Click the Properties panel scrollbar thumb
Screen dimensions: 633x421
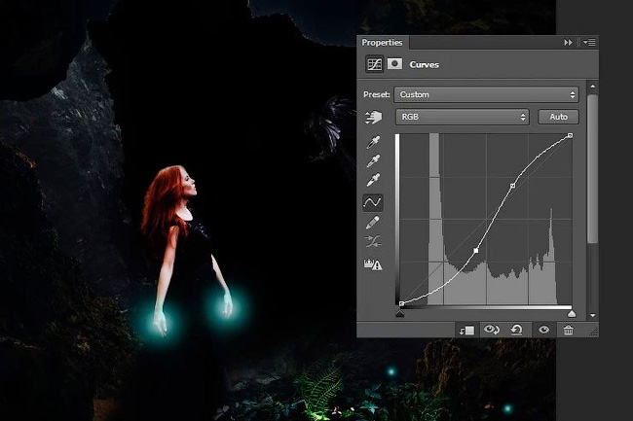click(592, 168)
